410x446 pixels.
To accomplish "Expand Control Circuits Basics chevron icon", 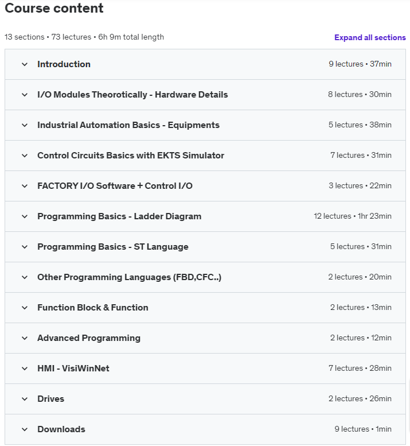I will point(25,156).
